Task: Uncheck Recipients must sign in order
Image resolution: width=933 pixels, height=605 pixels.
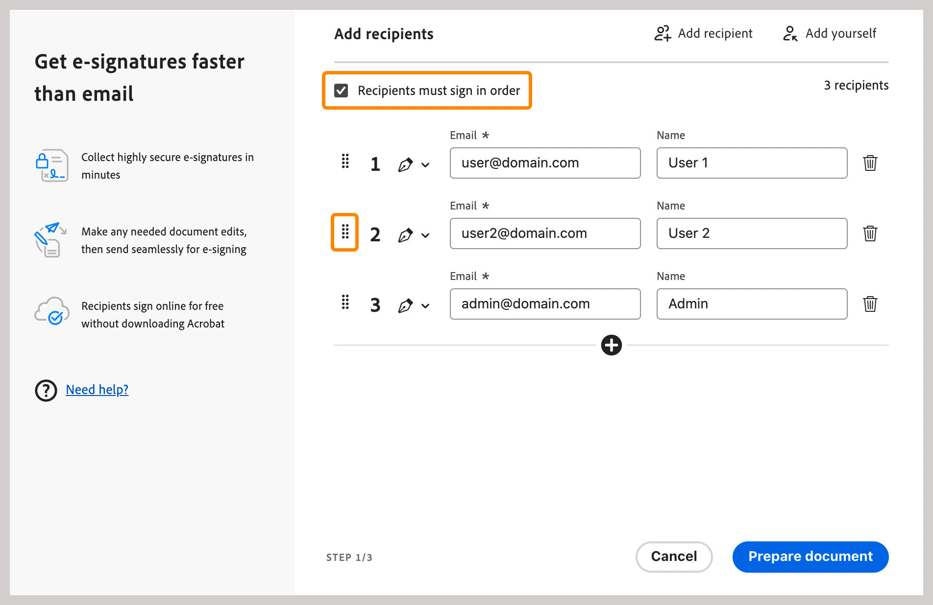Action: [x=341, y=91]
